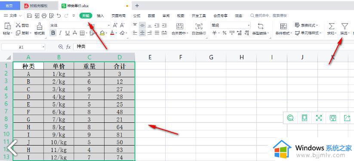The image size is (354, 161).
Task: Open the 公式 ribbon tab
Action: 137,16
